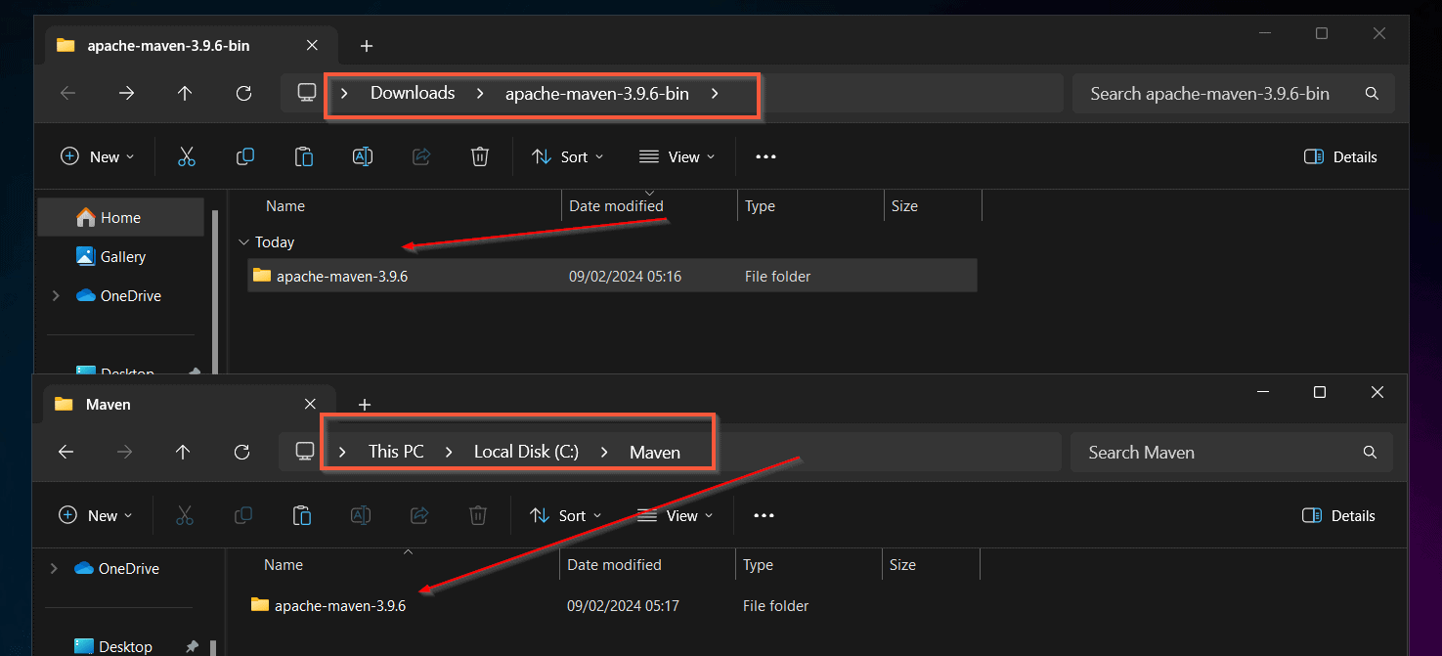Click the Cut icon in the Maven window

click(x=185, y=515)
